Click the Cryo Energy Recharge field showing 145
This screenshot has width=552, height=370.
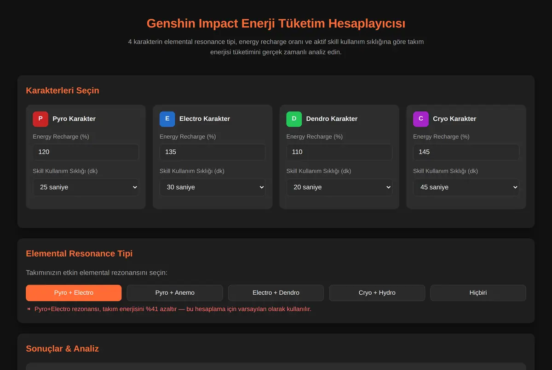point(466,152)
